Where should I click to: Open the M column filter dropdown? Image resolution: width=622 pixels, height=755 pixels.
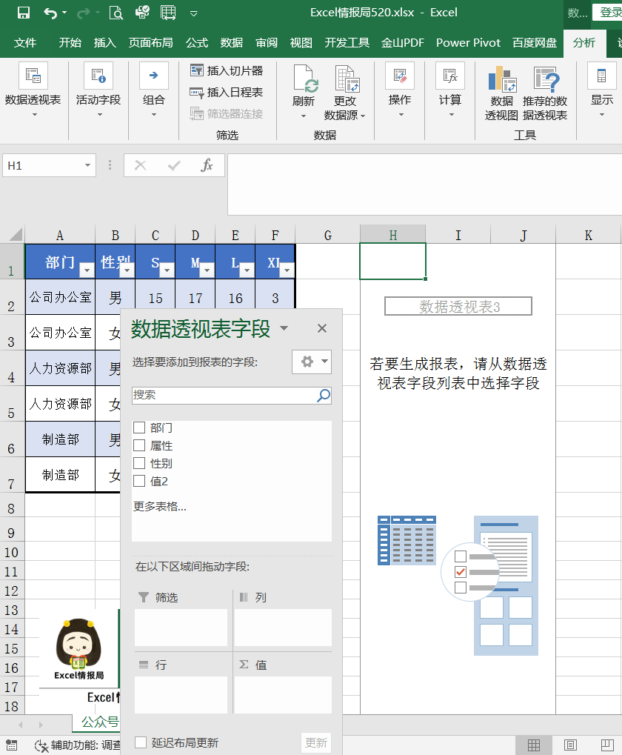click(207, 270)
